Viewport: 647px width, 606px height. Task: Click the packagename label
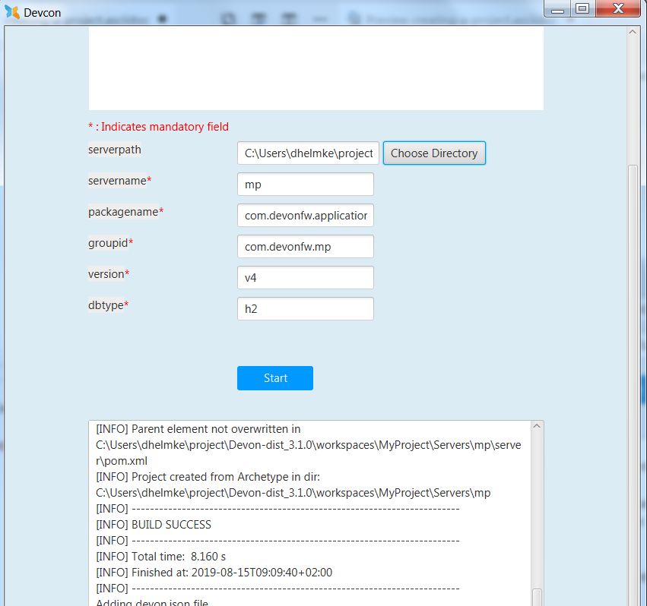(x=123, y=212)
